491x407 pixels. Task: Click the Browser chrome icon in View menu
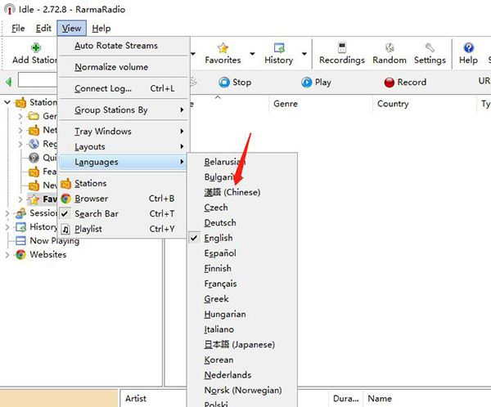coord(65,199)
